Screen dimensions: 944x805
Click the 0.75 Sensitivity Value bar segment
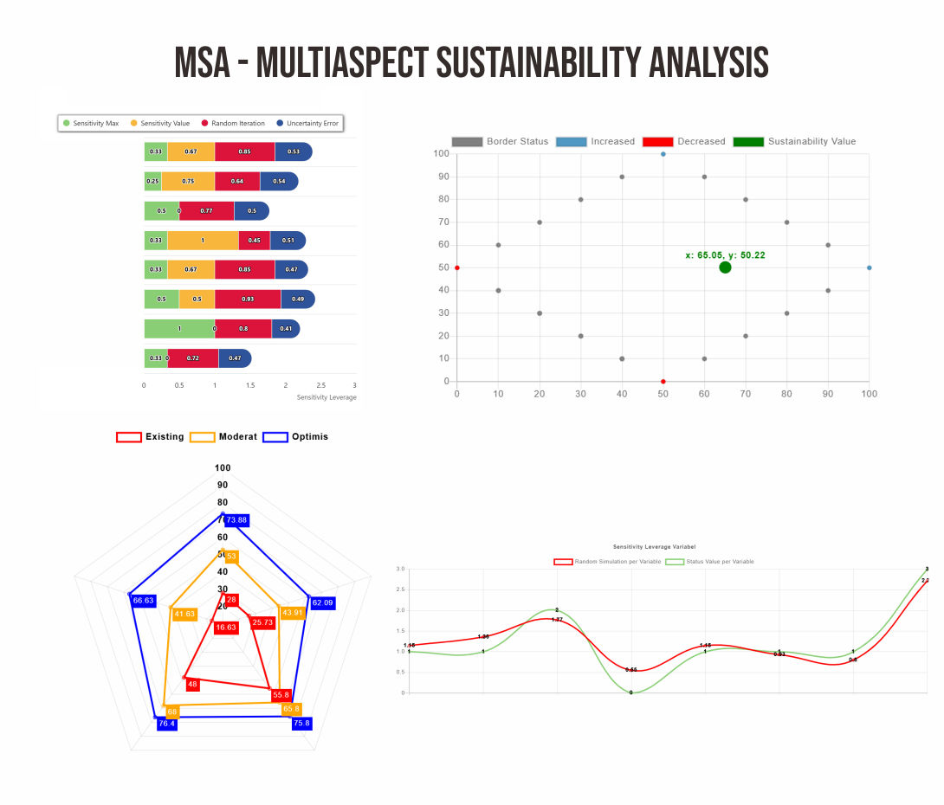coord(188,181)
